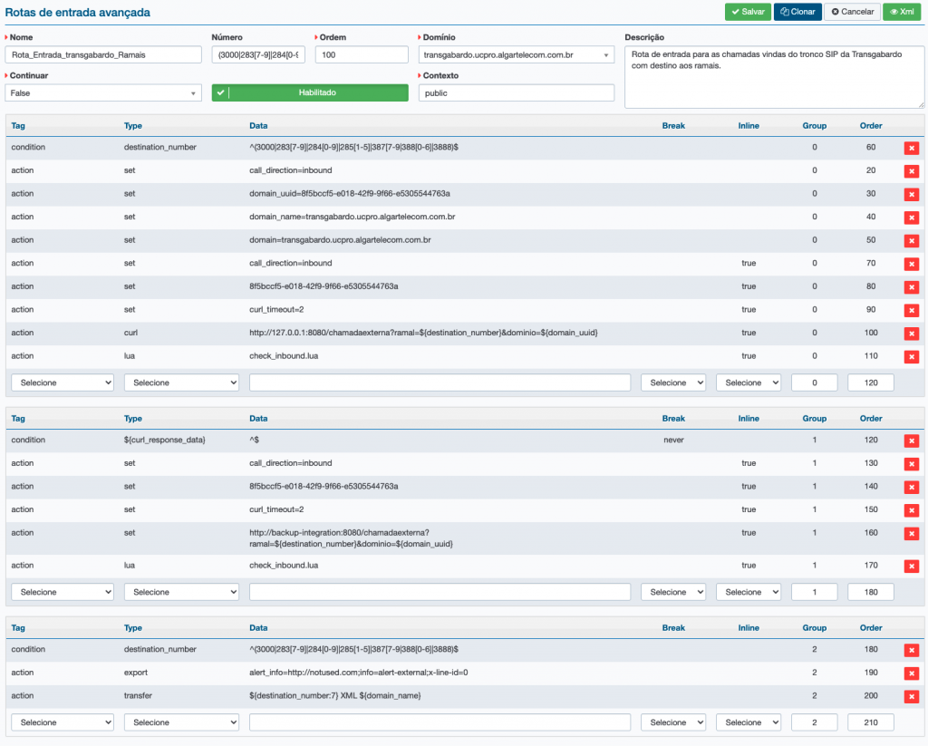Delete the curl action row

tap(911, 334)
